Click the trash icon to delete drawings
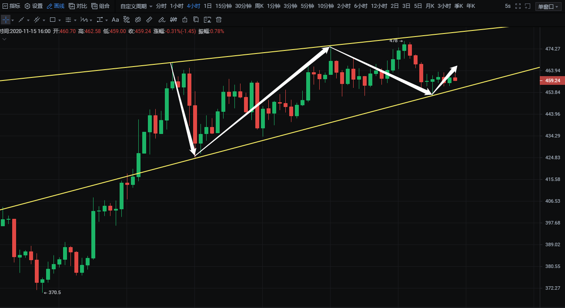The width and height of the screenshot is (565, 308). [x=219, y=20]
